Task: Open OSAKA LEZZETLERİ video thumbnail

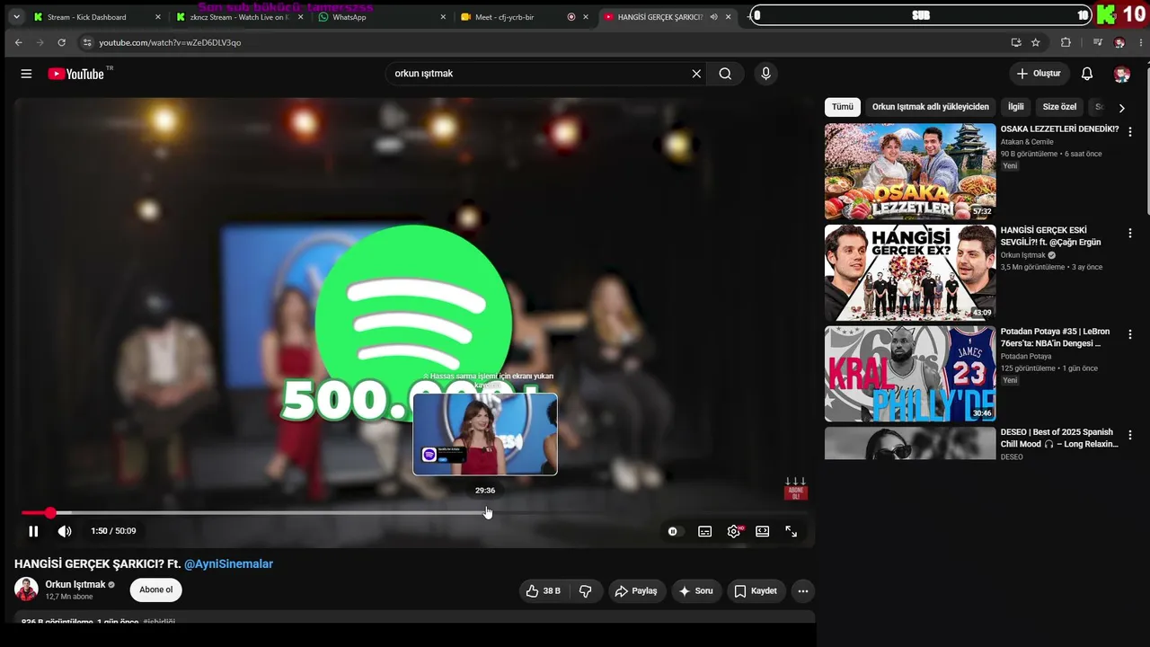Action: [910, 172]
